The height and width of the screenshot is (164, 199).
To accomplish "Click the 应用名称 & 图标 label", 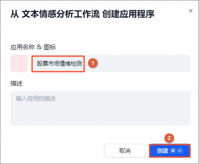I will [33, 47].
